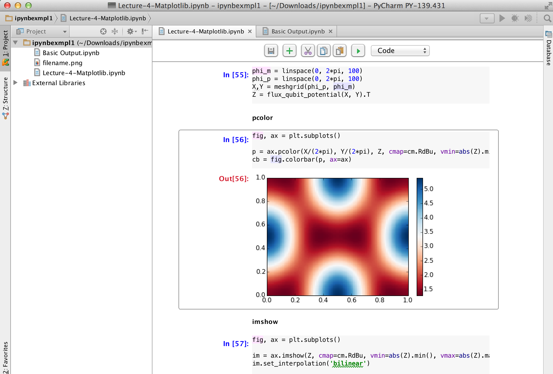Click the scroll from source target icon
Screen dimensions: 553x374
point(103,31)
